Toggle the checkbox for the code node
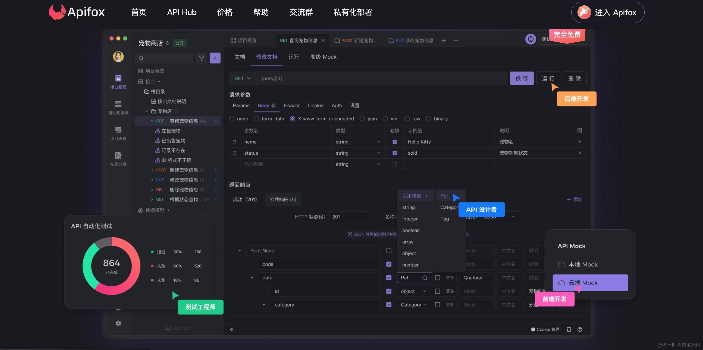 pos(389,264)
